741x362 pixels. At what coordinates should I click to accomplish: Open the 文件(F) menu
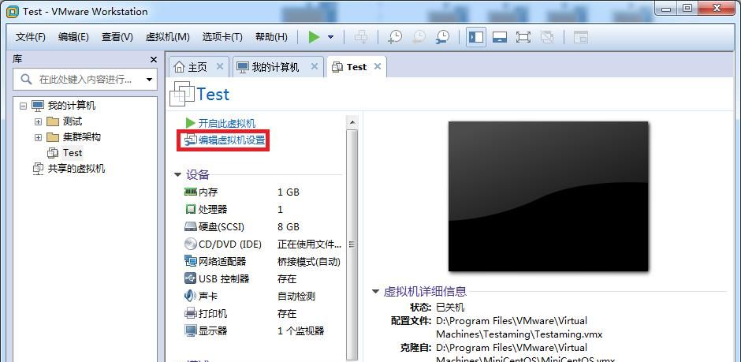(30, 37)
